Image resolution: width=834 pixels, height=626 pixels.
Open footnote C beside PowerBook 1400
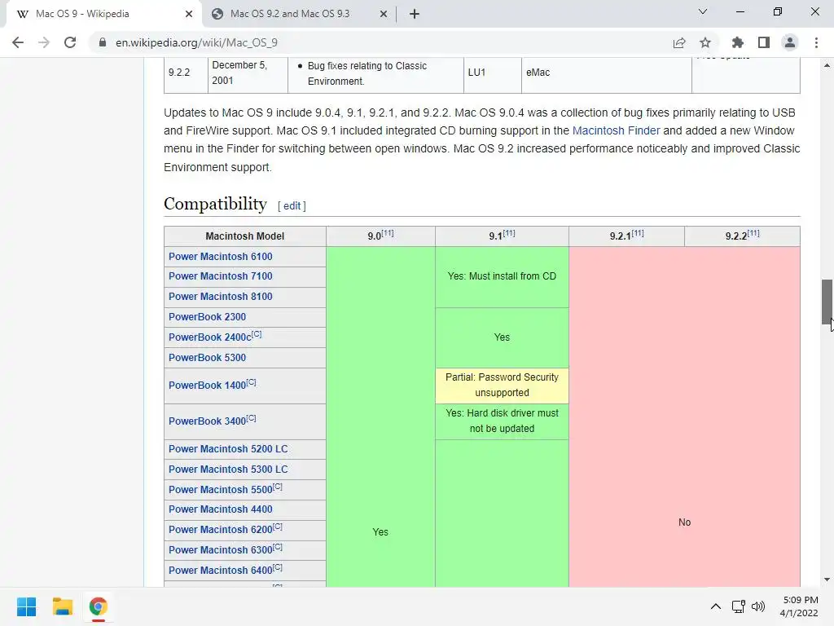click(x=251, y=382)
